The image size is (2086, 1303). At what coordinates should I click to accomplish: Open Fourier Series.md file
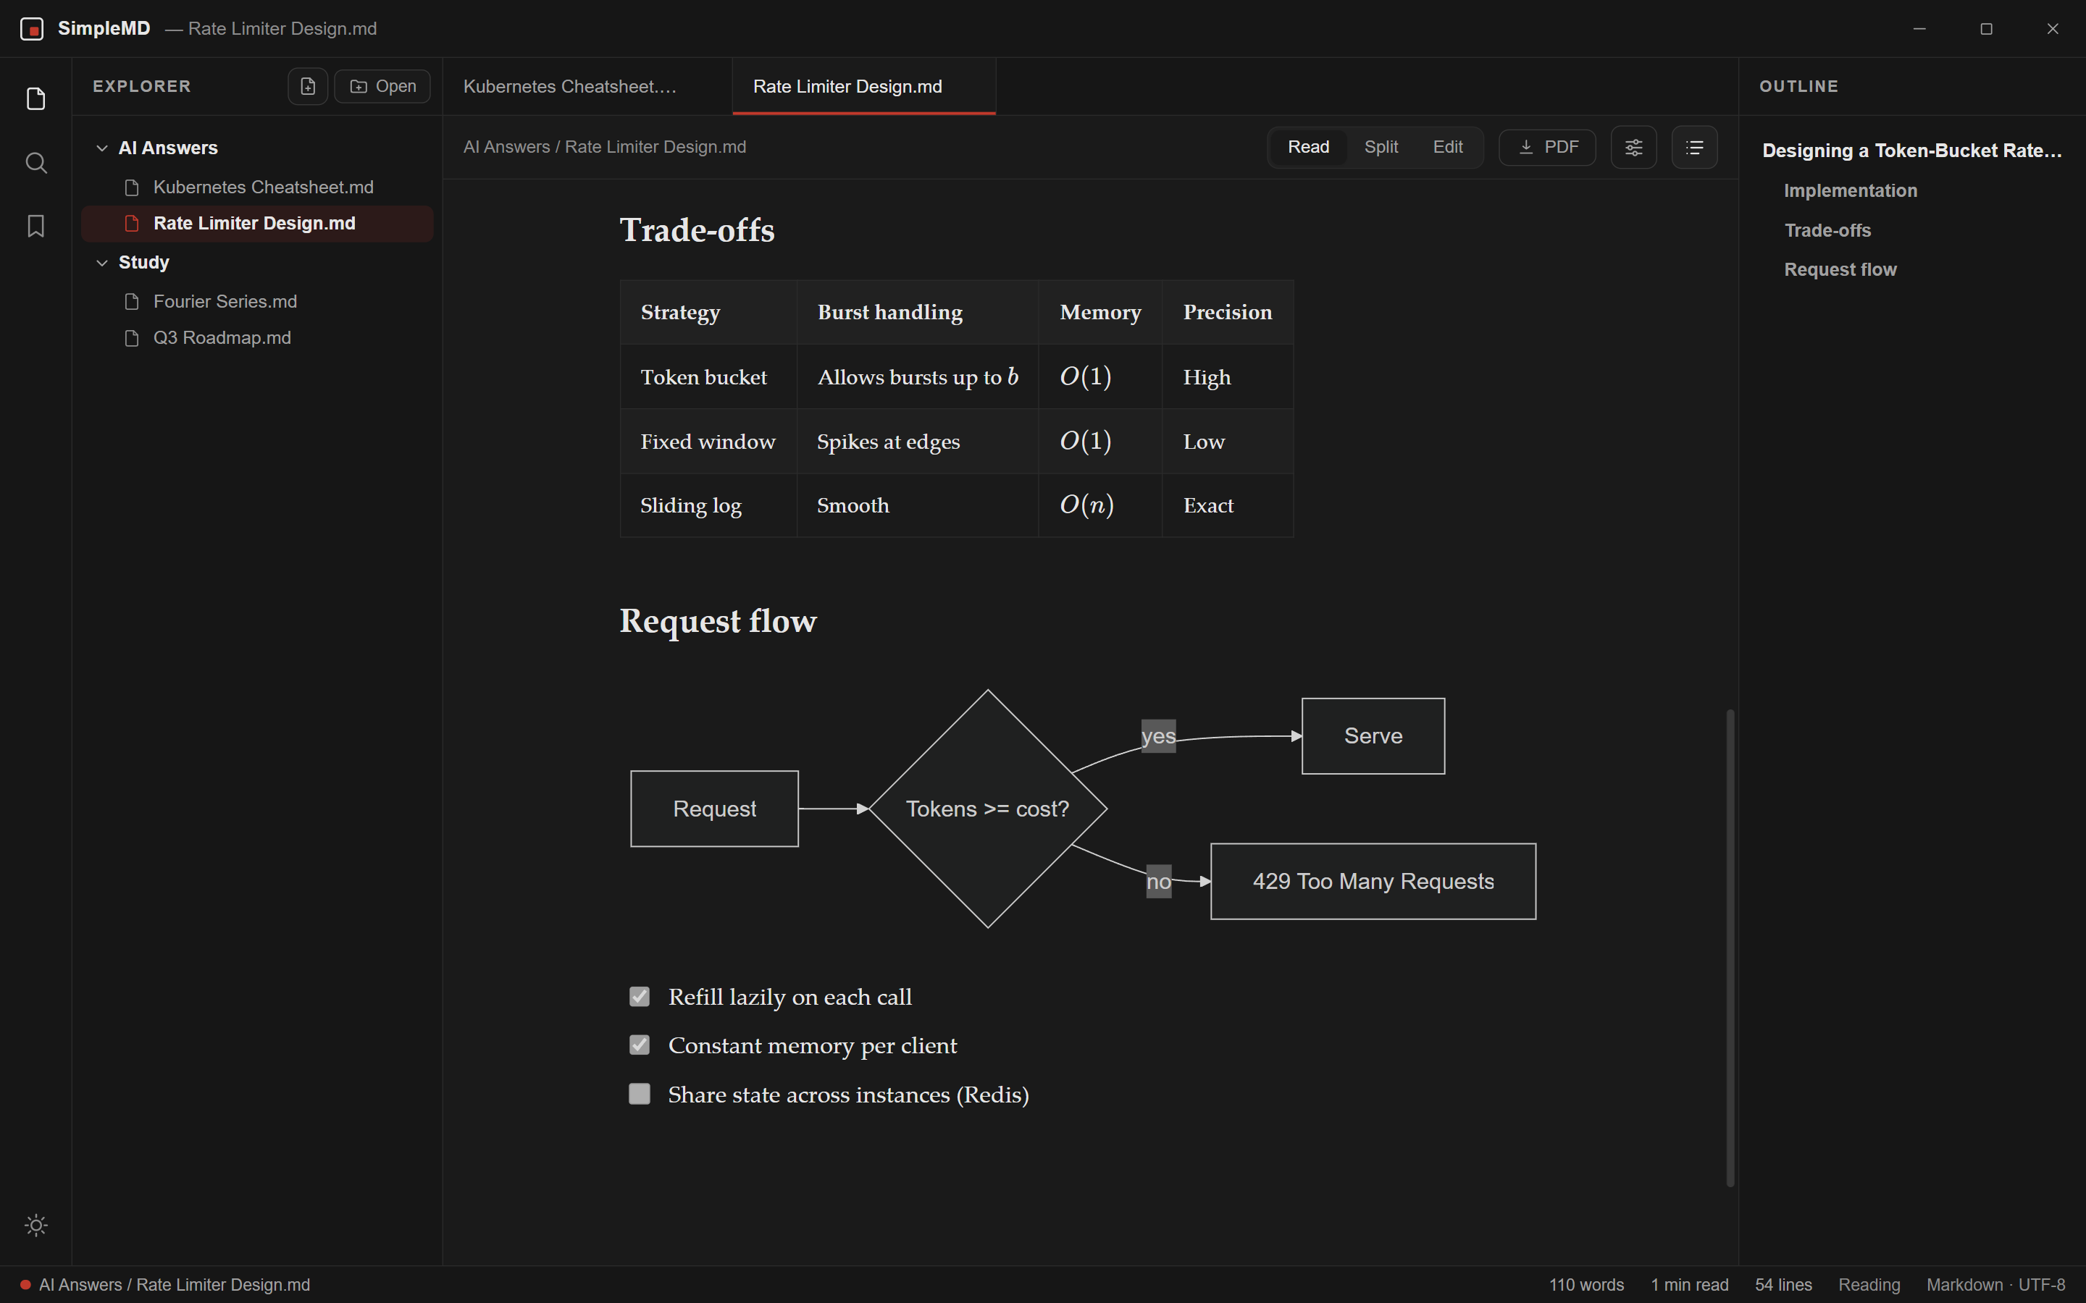pyautogui.click(x=257, y=302)
